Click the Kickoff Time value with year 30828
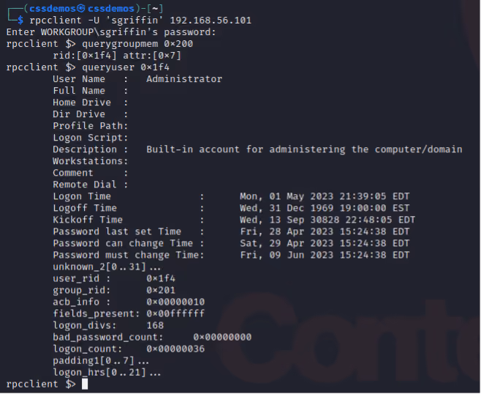Screen dimensions: 481x394 (x=327, y=220)
